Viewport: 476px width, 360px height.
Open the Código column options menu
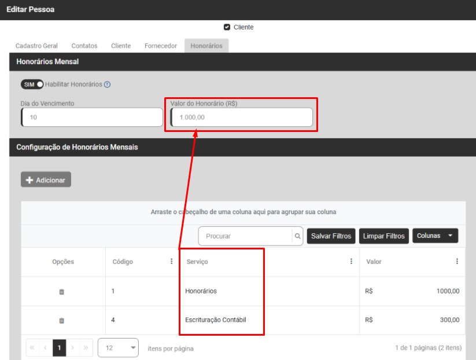click(171, 262)
